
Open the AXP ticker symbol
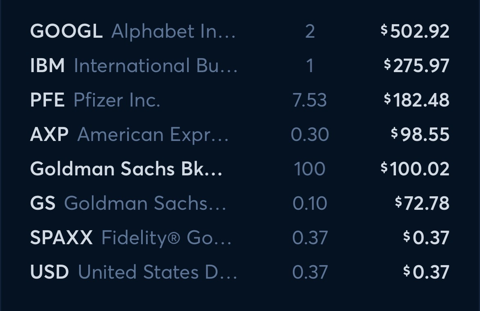pos(49,135)
